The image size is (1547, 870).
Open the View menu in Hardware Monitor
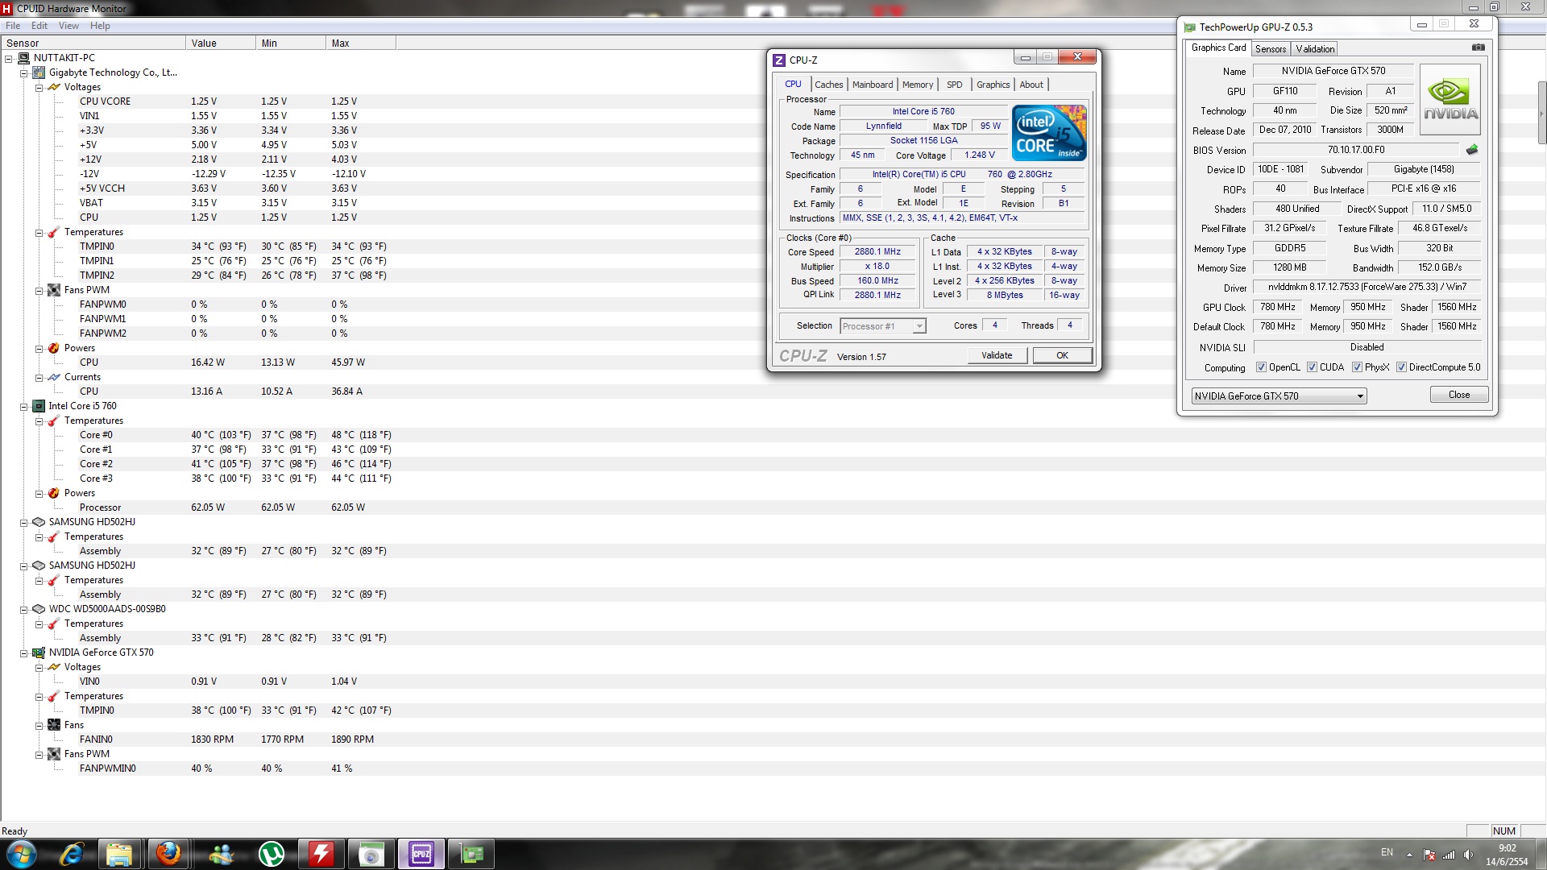[68, 26]
